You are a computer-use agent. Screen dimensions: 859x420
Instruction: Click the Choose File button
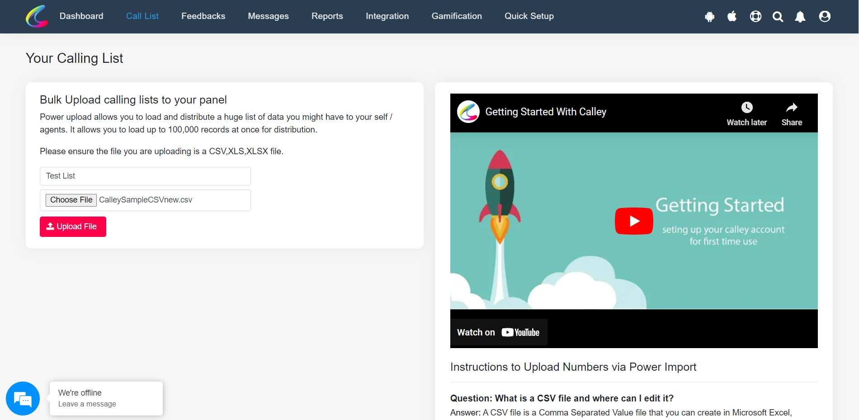pos(71,200)
